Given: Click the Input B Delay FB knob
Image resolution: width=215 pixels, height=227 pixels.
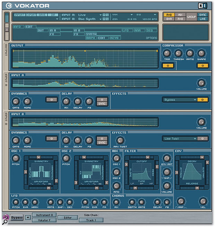Looking at the screenshot, I should [89, 141].
